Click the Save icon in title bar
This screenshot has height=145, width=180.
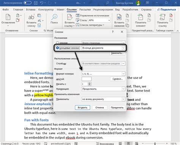(36, 3)
